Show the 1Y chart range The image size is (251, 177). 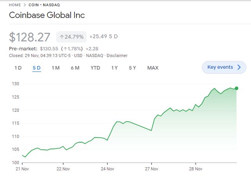tap(114, 68)
